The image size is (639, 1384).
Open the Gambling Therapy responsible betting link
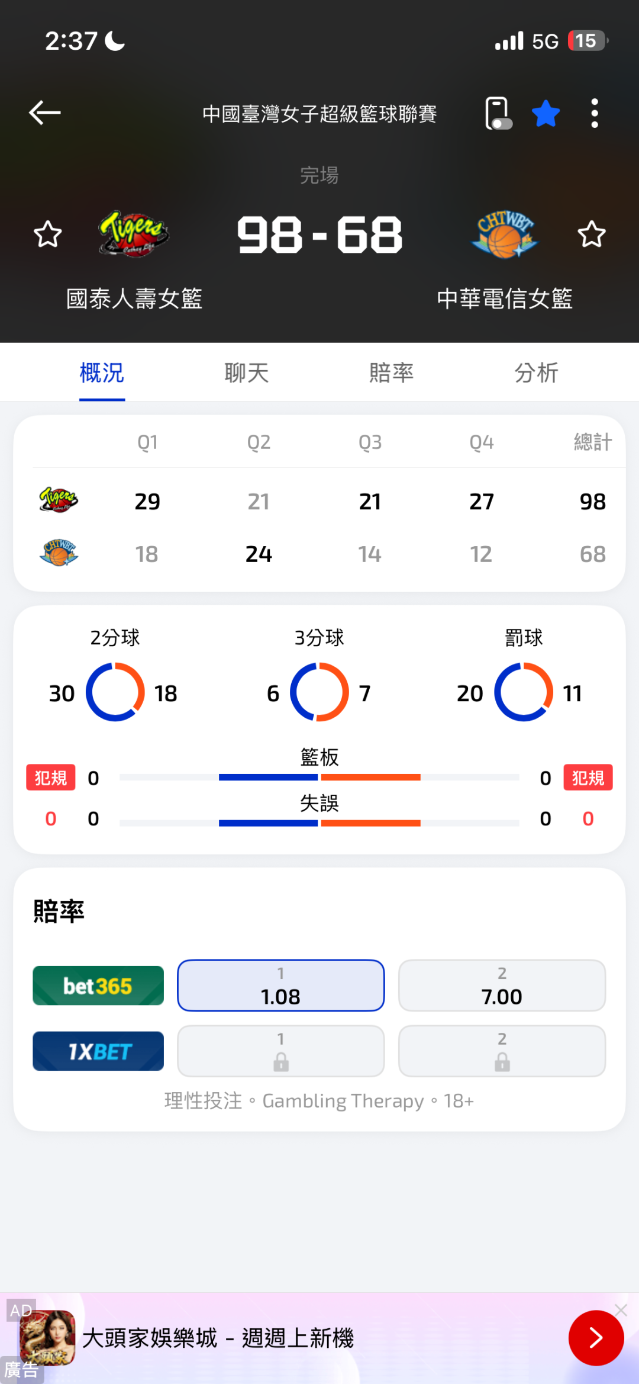point(343,1101)
